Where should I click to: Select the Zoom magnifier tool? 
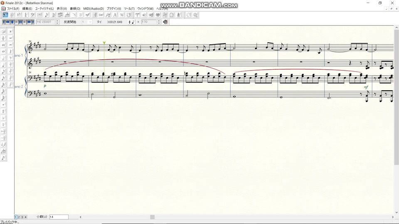pos(195,15)
